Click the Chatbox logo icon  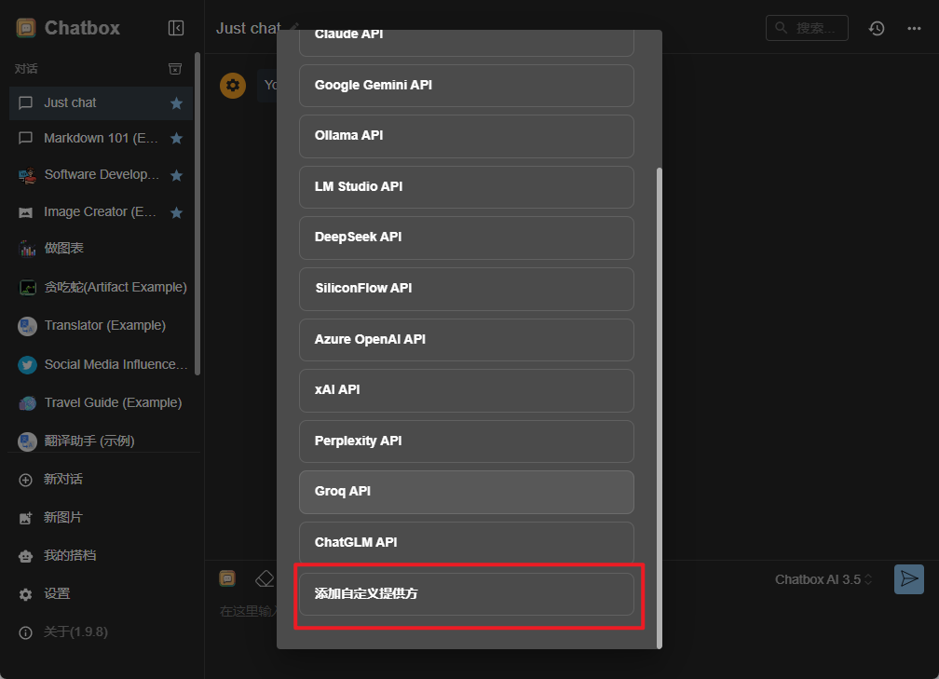click(x=26, y=28)
